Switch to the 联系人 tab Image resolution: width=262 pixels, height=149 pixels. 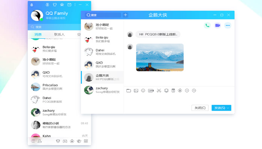59,34
